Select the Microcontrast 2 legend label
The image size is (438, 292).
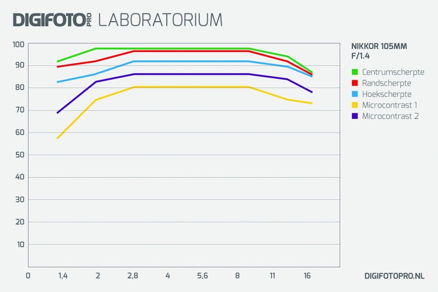click(391, 116)
